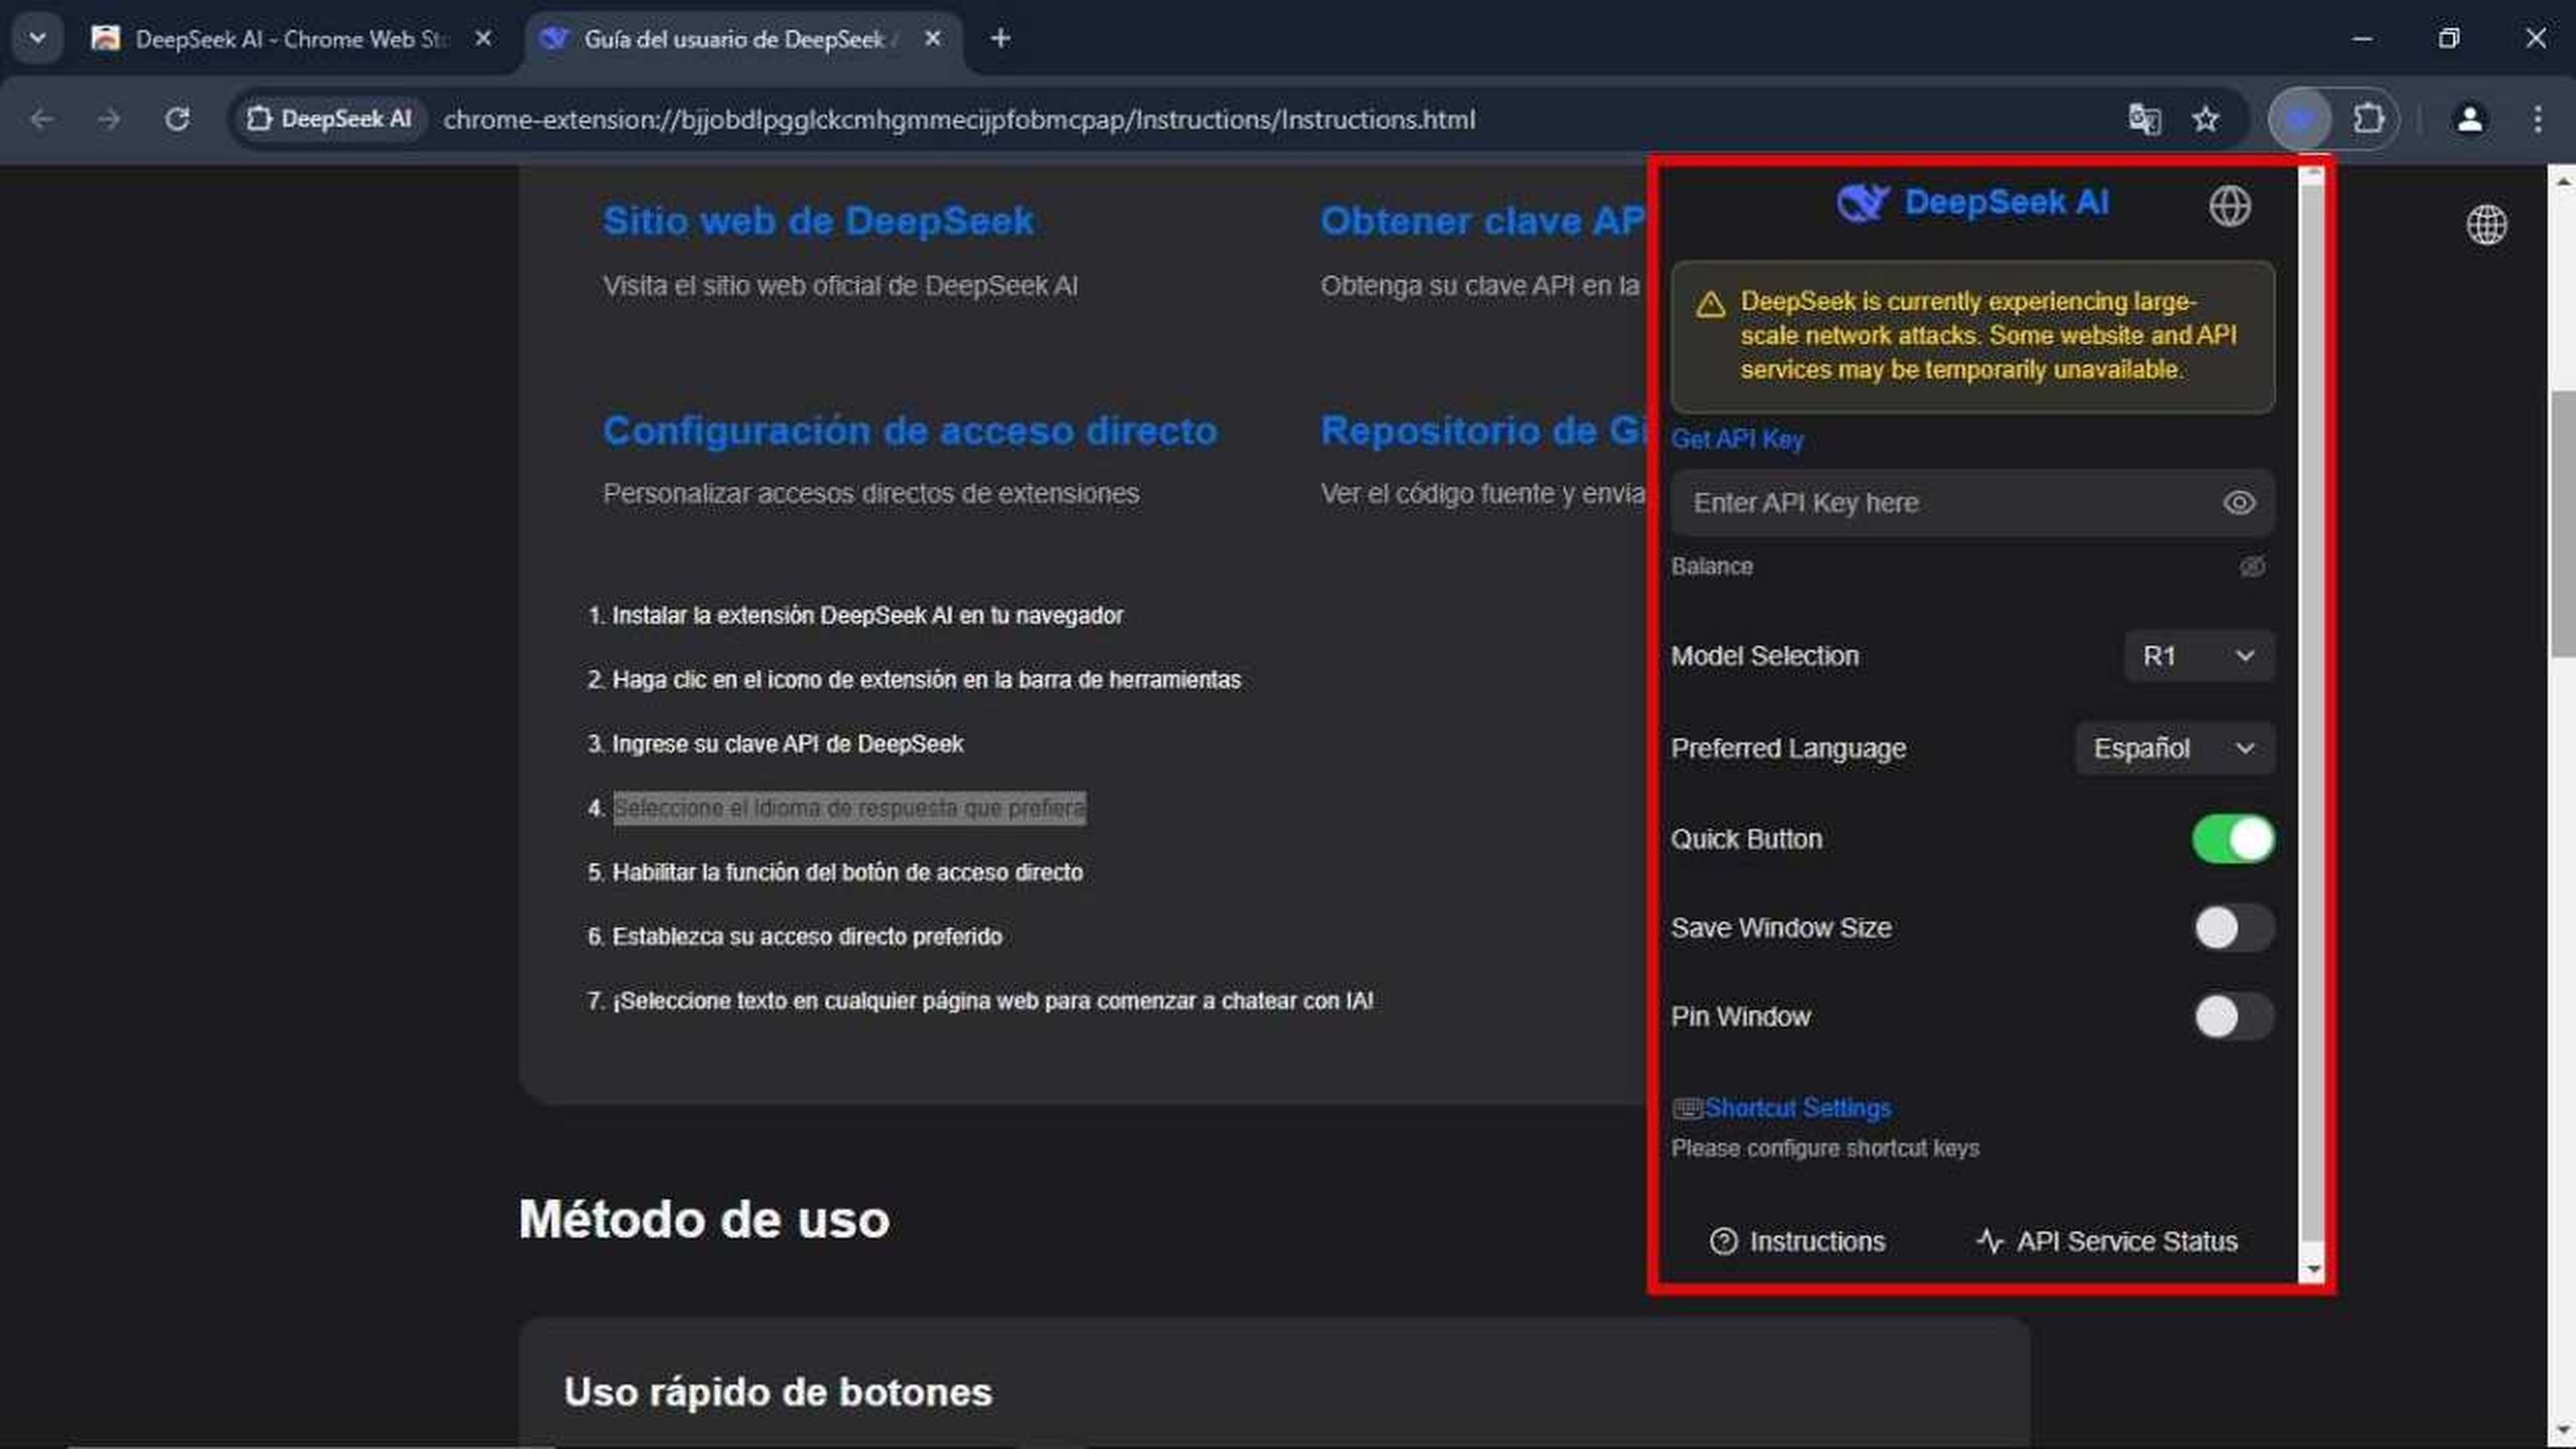
Task: Open the Extensions puzzle menu
Action: coord(2367,120)
